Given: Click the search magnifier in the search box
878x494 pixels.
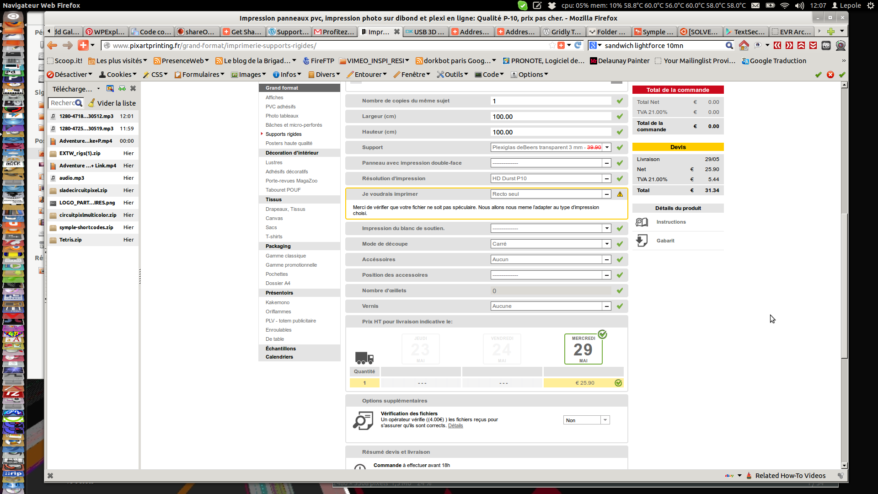Looking at the screenshot, I should 729,45.
